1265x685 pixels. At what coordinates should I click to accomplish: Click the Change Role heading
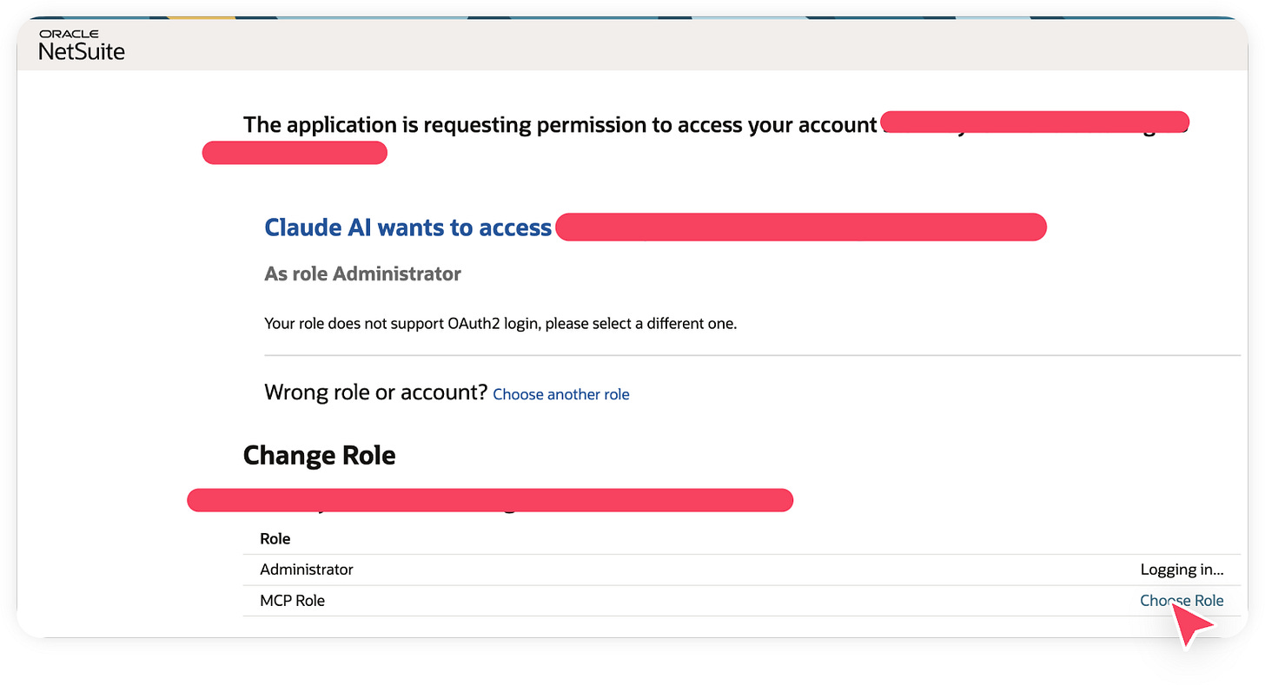pos(319,455)
